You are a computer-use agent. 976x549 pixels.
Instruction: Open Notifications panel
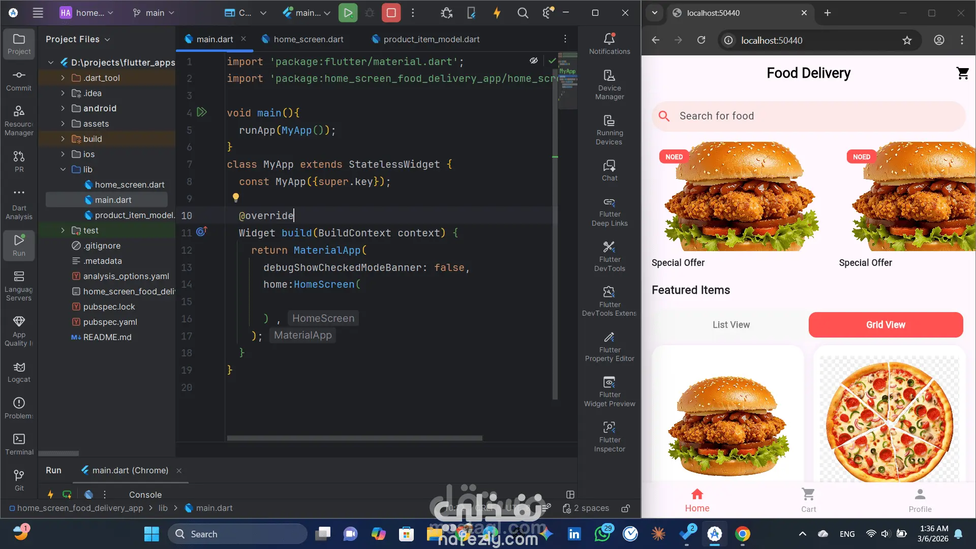point(609,43)
